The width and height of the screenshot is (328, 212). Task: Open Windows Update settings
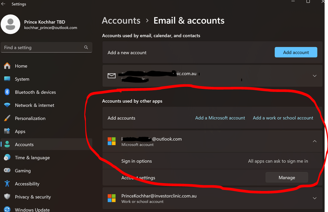pos(47,209)
